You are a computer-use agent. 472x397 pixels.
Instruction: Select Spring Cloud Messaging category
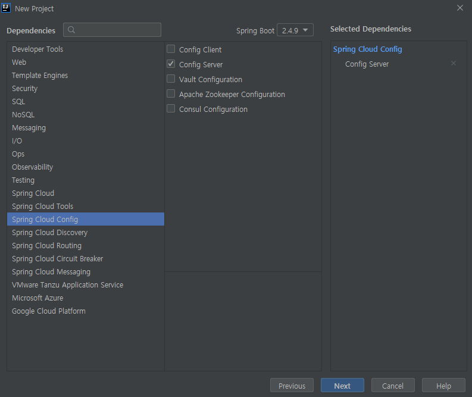click(x=86, y=272)
